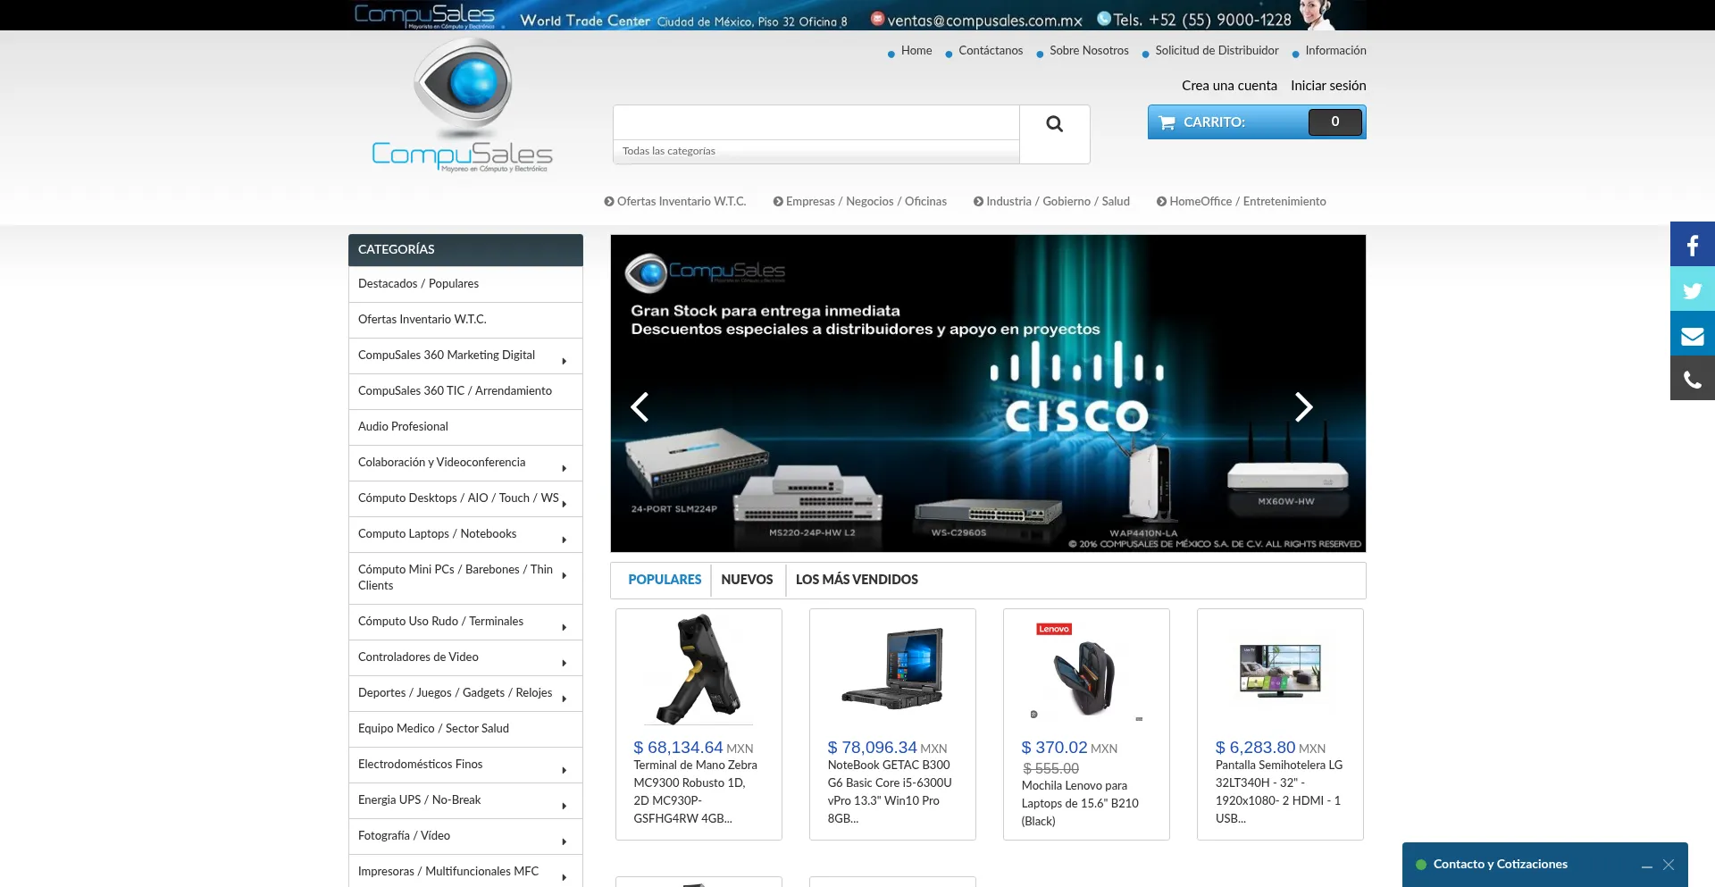Open the Twitter icon on right edge
Screen dimensions: 1715x887
[x=1691, y=289]
